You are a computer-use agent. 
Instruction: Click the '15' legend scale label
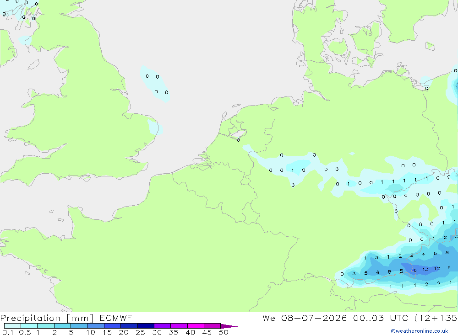(x=107, y=332)
